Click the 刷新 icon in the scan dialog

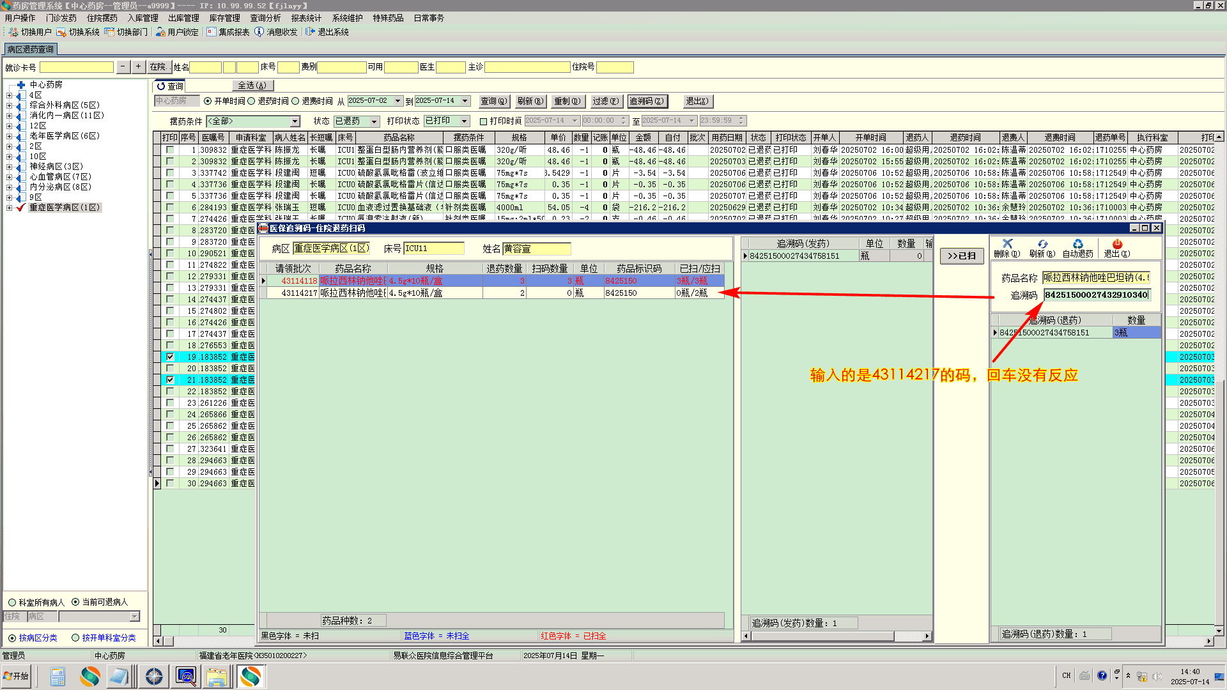(1042, 244)
